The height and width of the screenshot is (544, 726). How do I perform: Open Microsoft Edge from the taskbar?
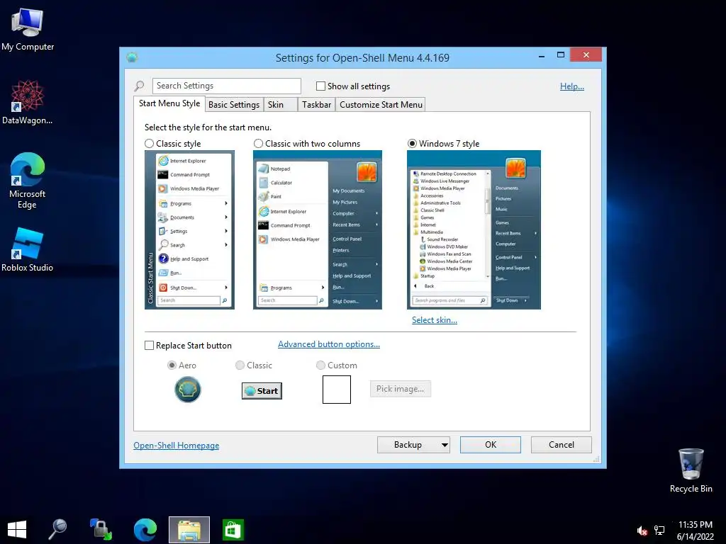145,530
